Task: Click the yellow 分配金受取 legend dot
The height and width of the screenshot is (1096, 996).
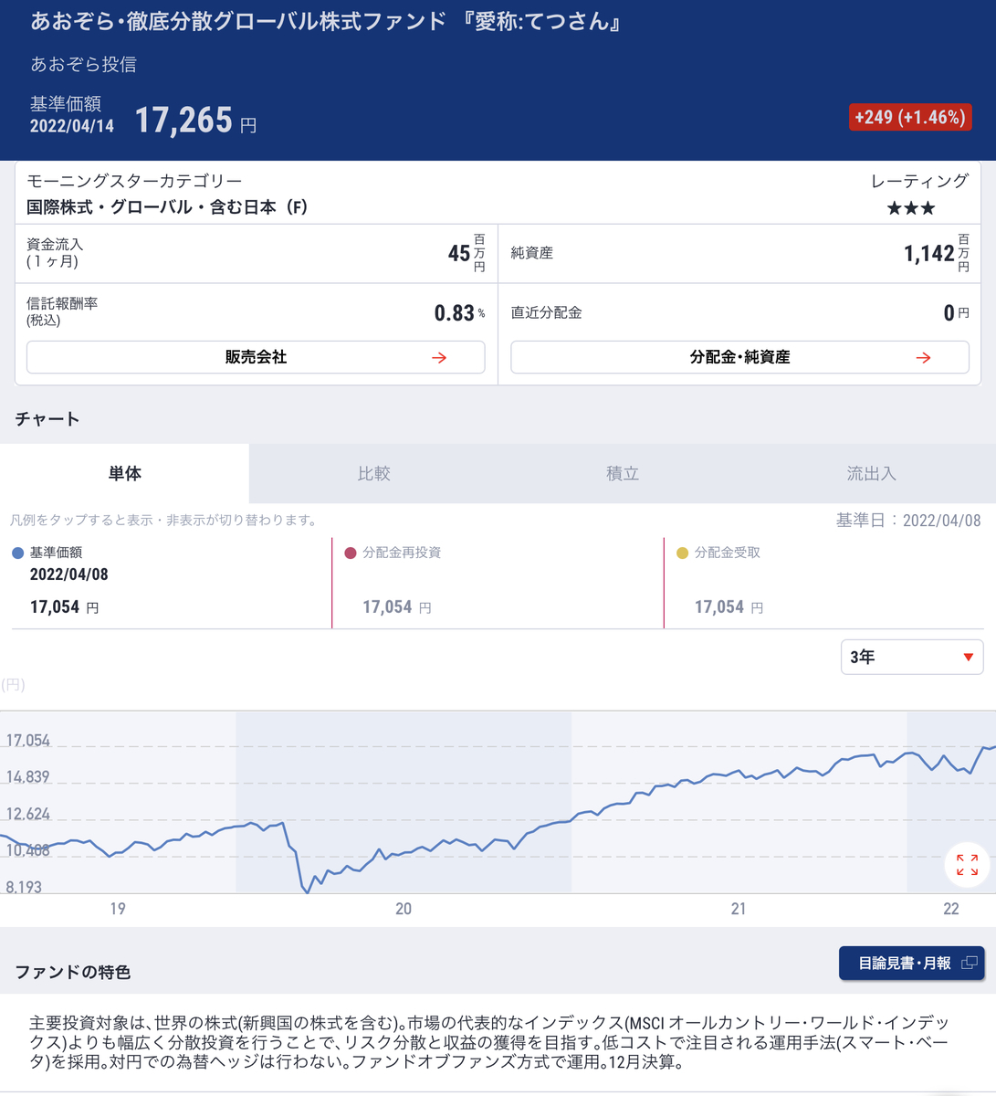Action: [x=682, y=553]
